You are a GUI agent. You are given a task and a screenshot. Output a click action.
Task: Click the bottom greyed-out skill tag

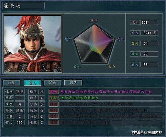pos(54,122)
